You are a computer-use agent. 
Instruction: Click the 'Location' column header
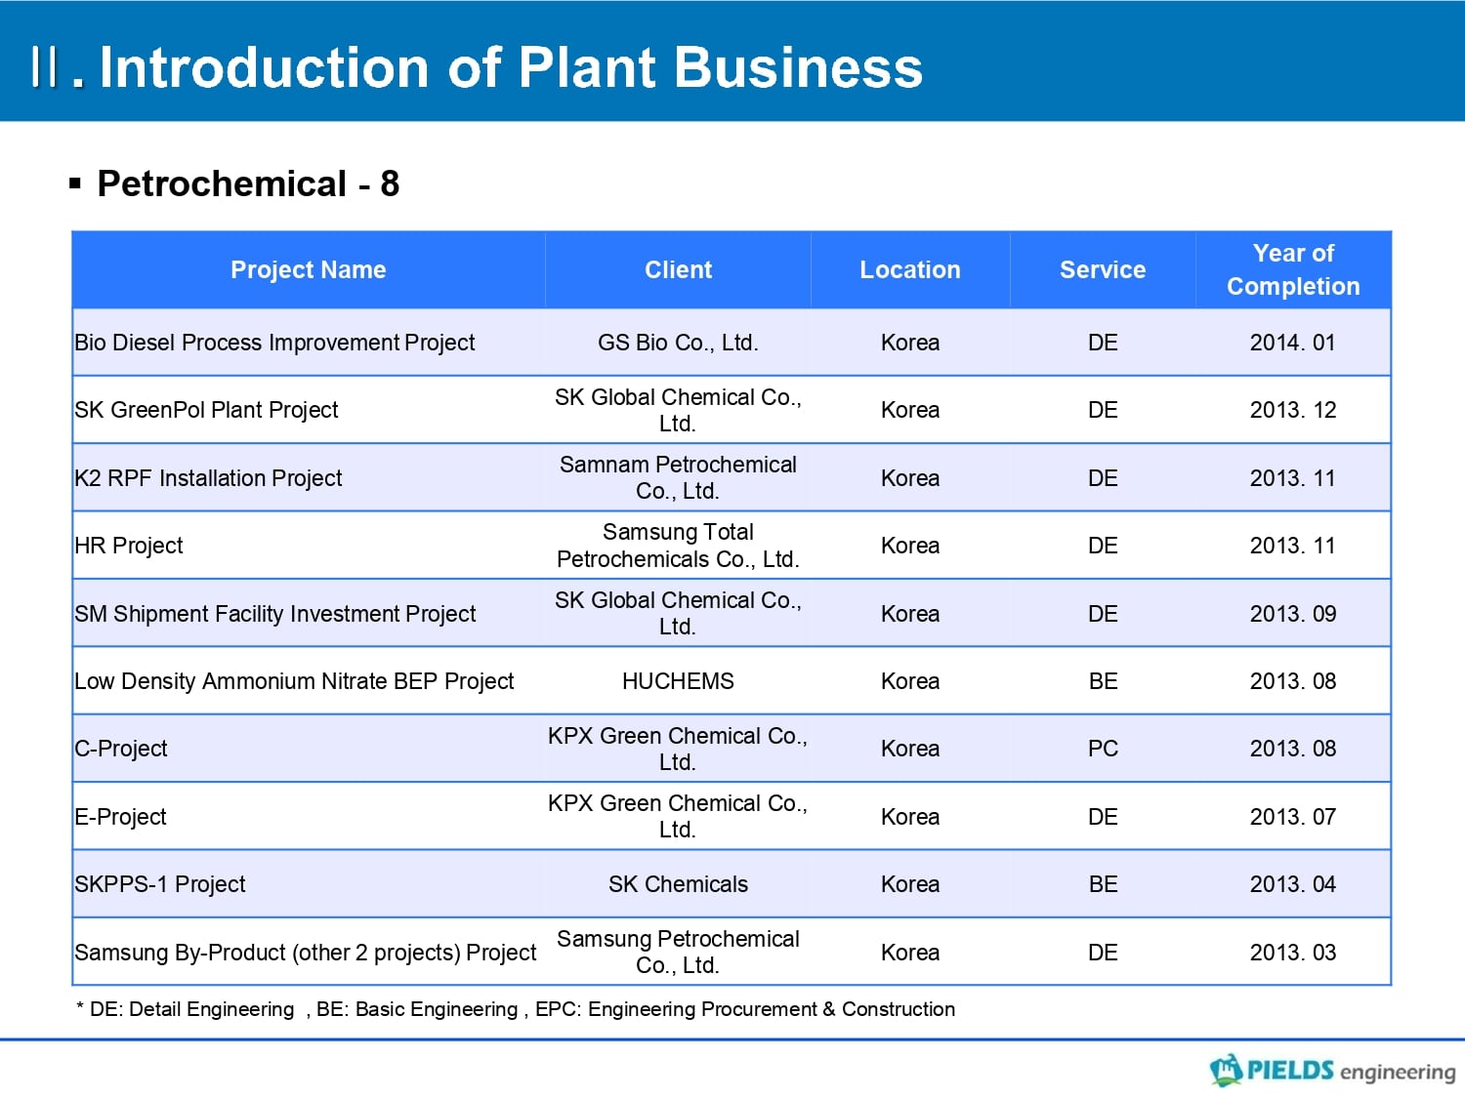pos(910,269)
